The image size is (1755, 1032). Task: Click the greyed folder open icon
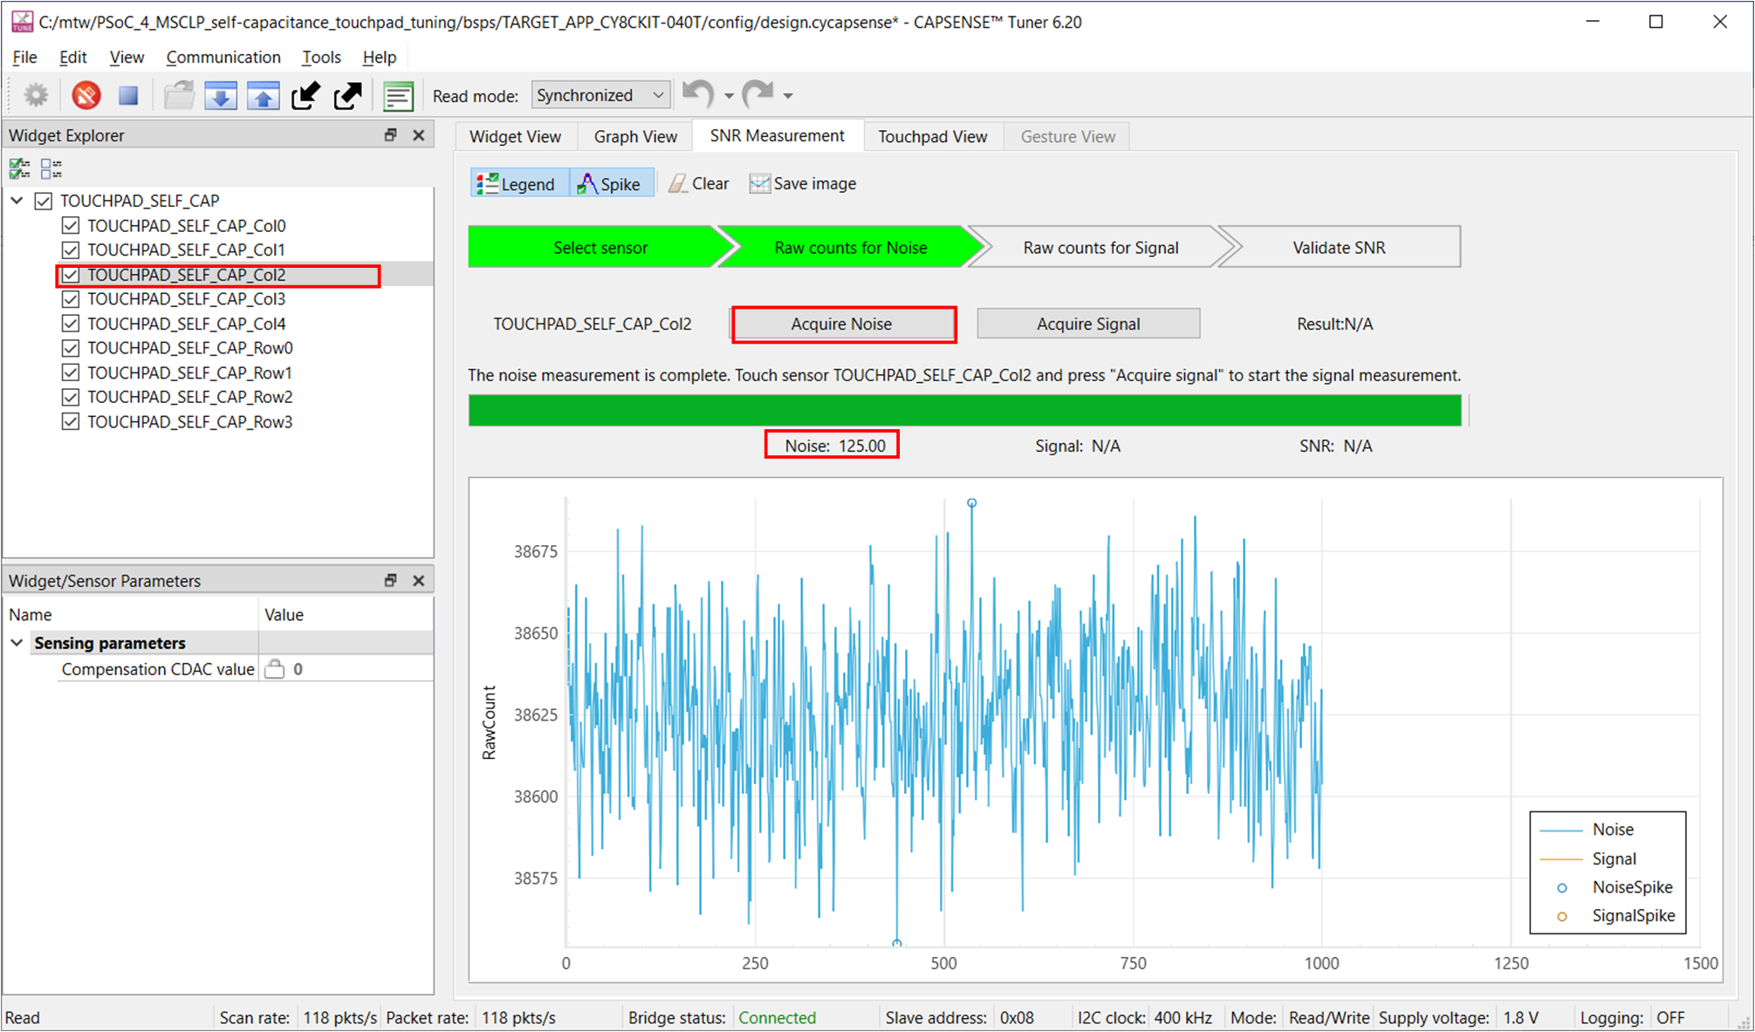click(x=179, y=95)
